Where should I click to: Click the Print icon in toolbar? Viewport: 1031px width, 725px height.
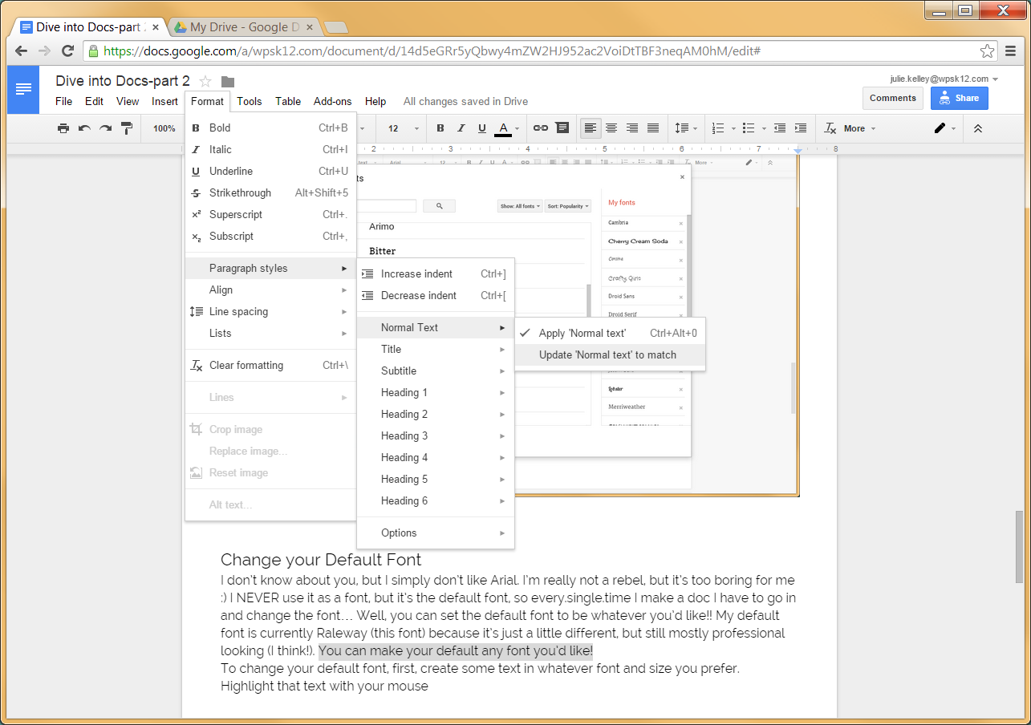(x=63, y=128)
